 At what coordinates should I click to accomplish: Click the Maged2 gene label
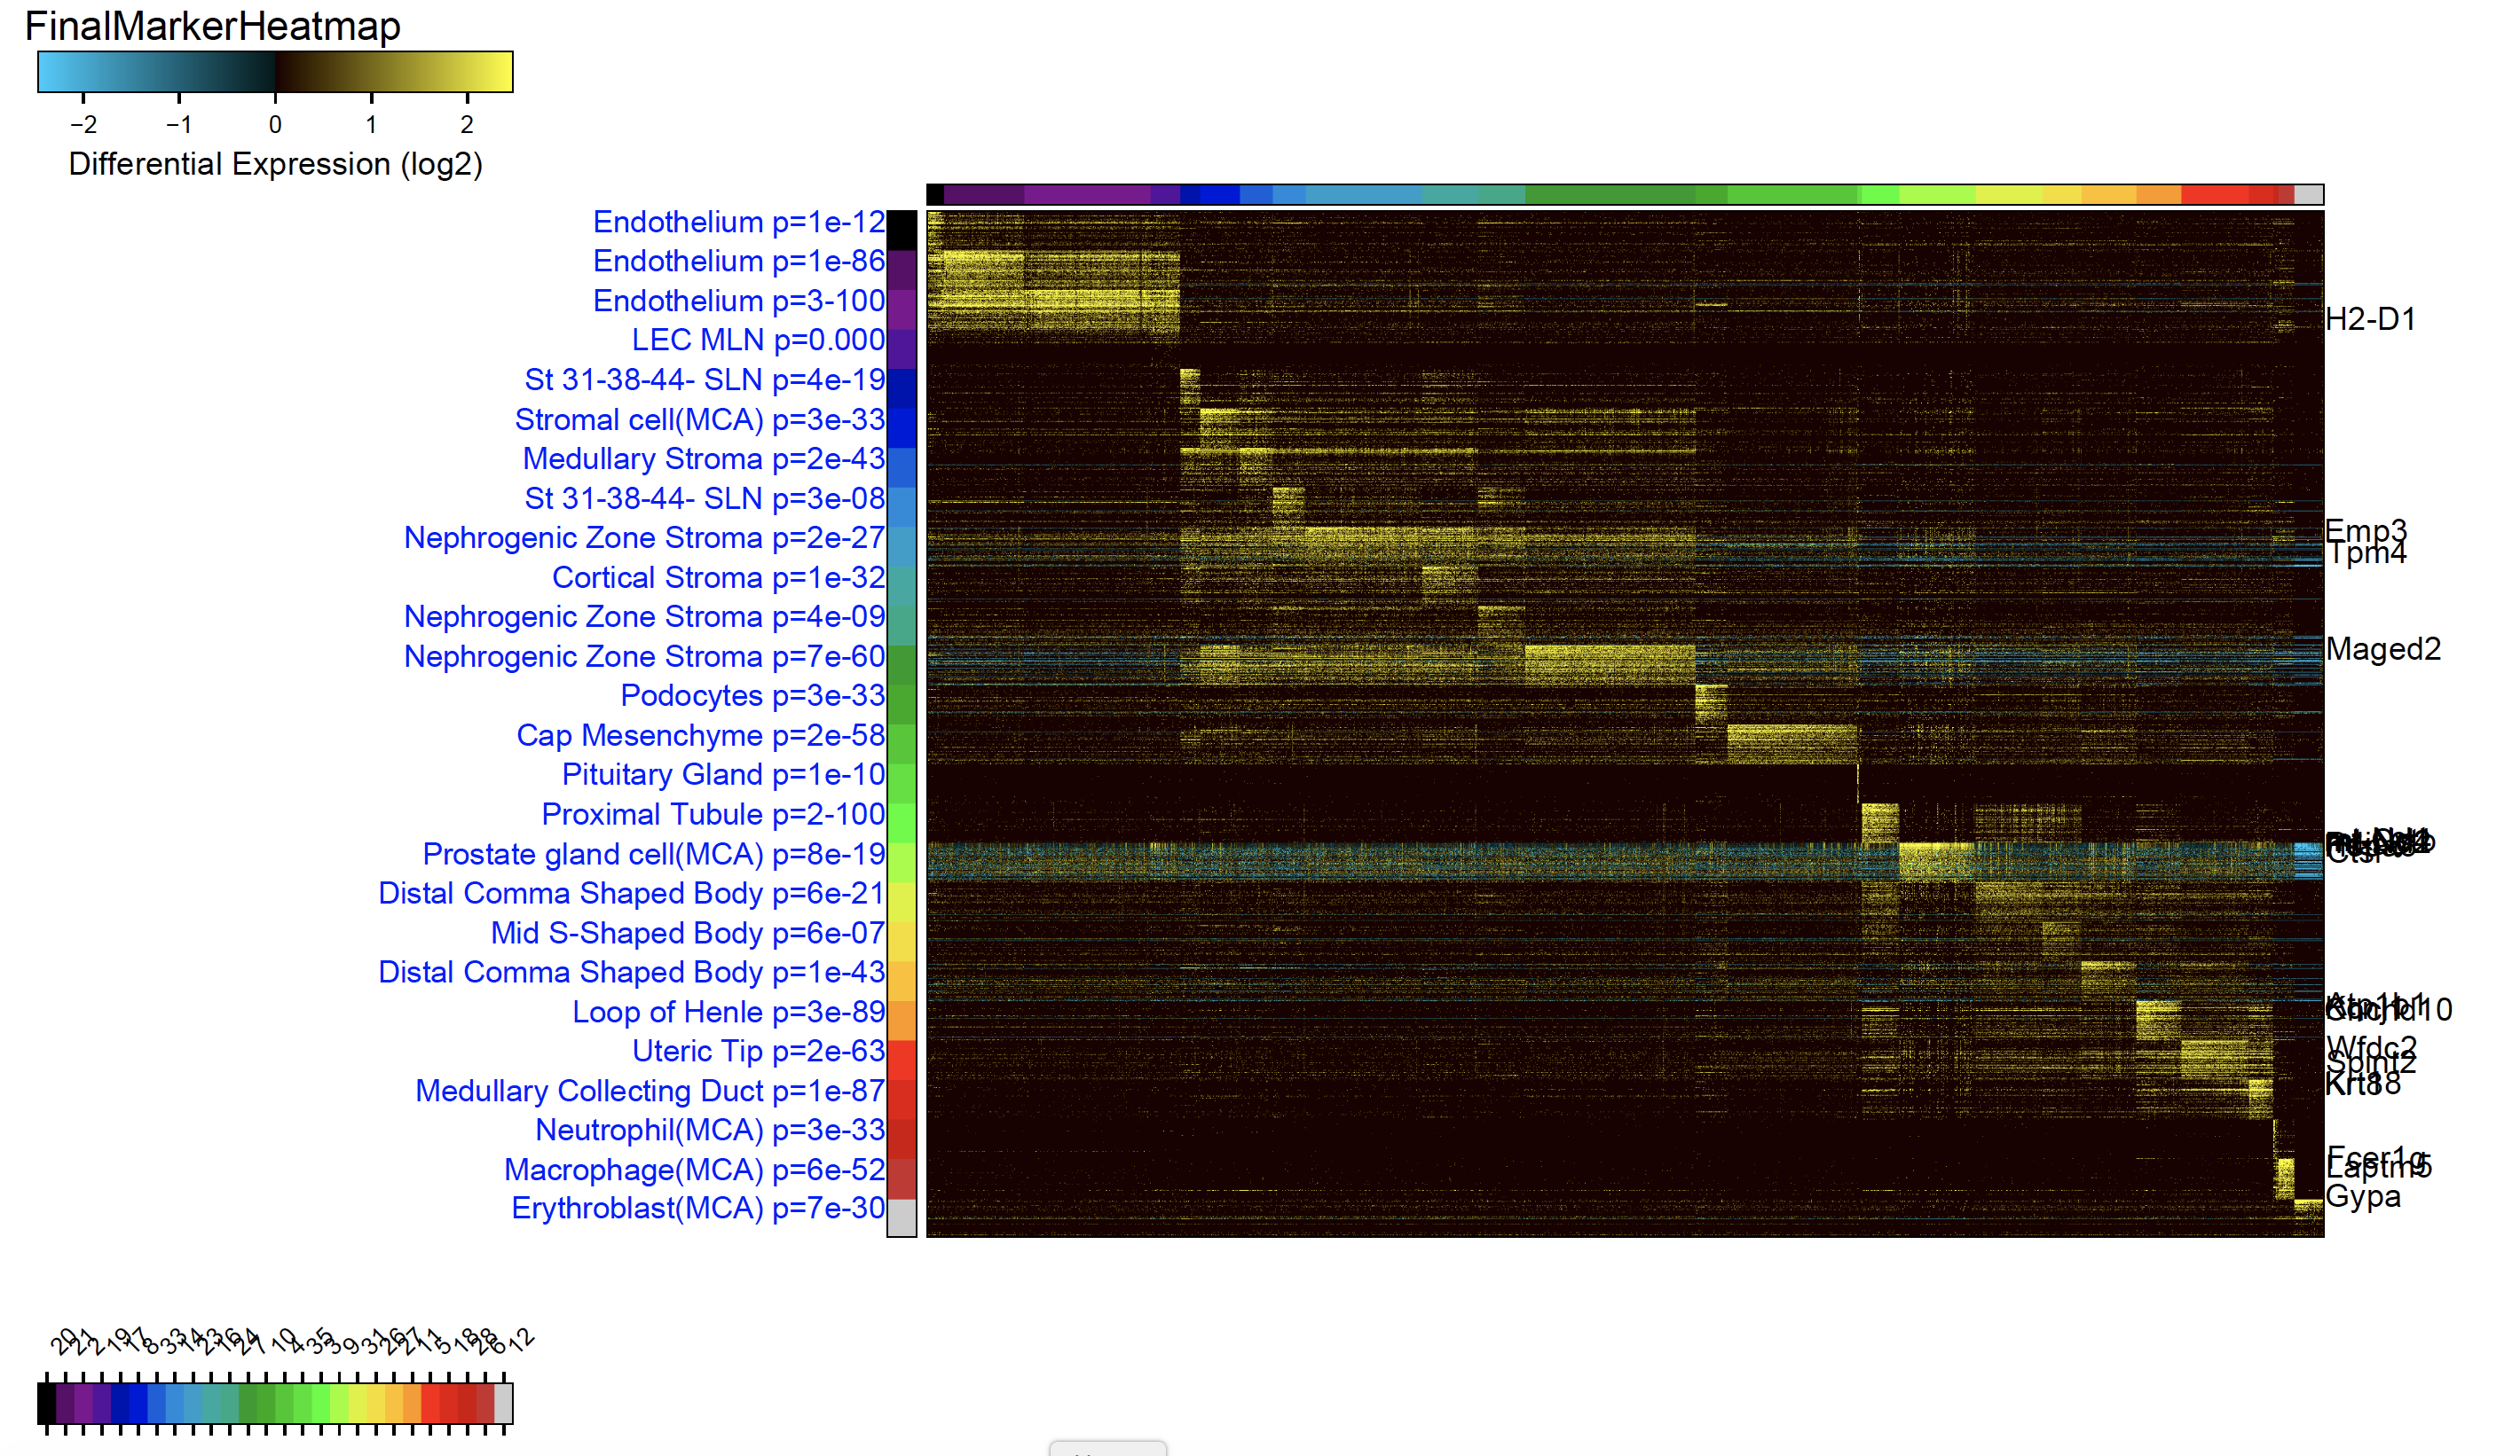(x=2383, y=650)
